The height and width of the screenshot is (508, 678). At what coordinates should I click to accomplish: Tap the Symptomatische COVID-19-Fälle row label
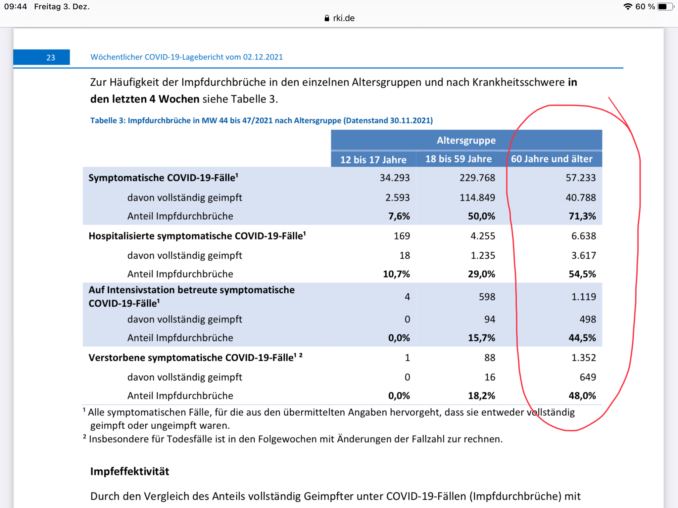pos(163,178)
